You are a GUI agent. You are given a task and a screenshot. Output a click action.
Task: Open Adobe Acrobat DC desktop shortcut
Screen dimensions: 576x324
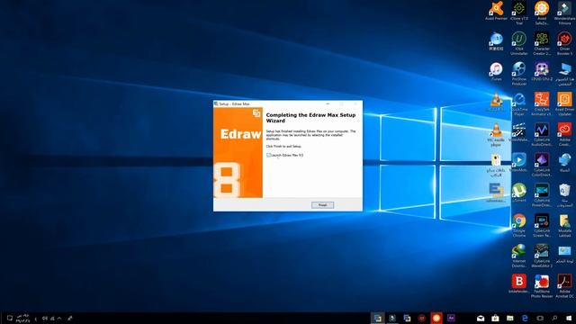coord(564,286)
